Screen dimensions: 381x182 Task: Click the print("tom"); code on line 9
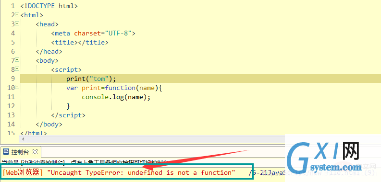point(91,79)
